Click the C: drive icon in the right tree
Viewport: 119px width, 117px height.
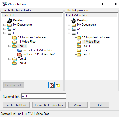(x=73, y=29)
